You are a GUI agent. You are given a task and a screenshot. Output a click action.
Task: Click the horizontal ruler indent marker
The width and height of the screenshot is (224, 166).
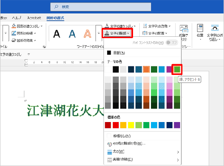click(26, 62)
